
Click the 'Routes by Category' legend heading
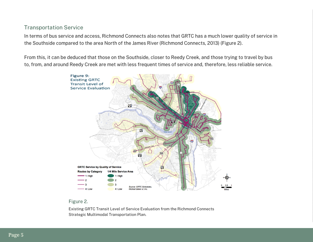point(90,171)
